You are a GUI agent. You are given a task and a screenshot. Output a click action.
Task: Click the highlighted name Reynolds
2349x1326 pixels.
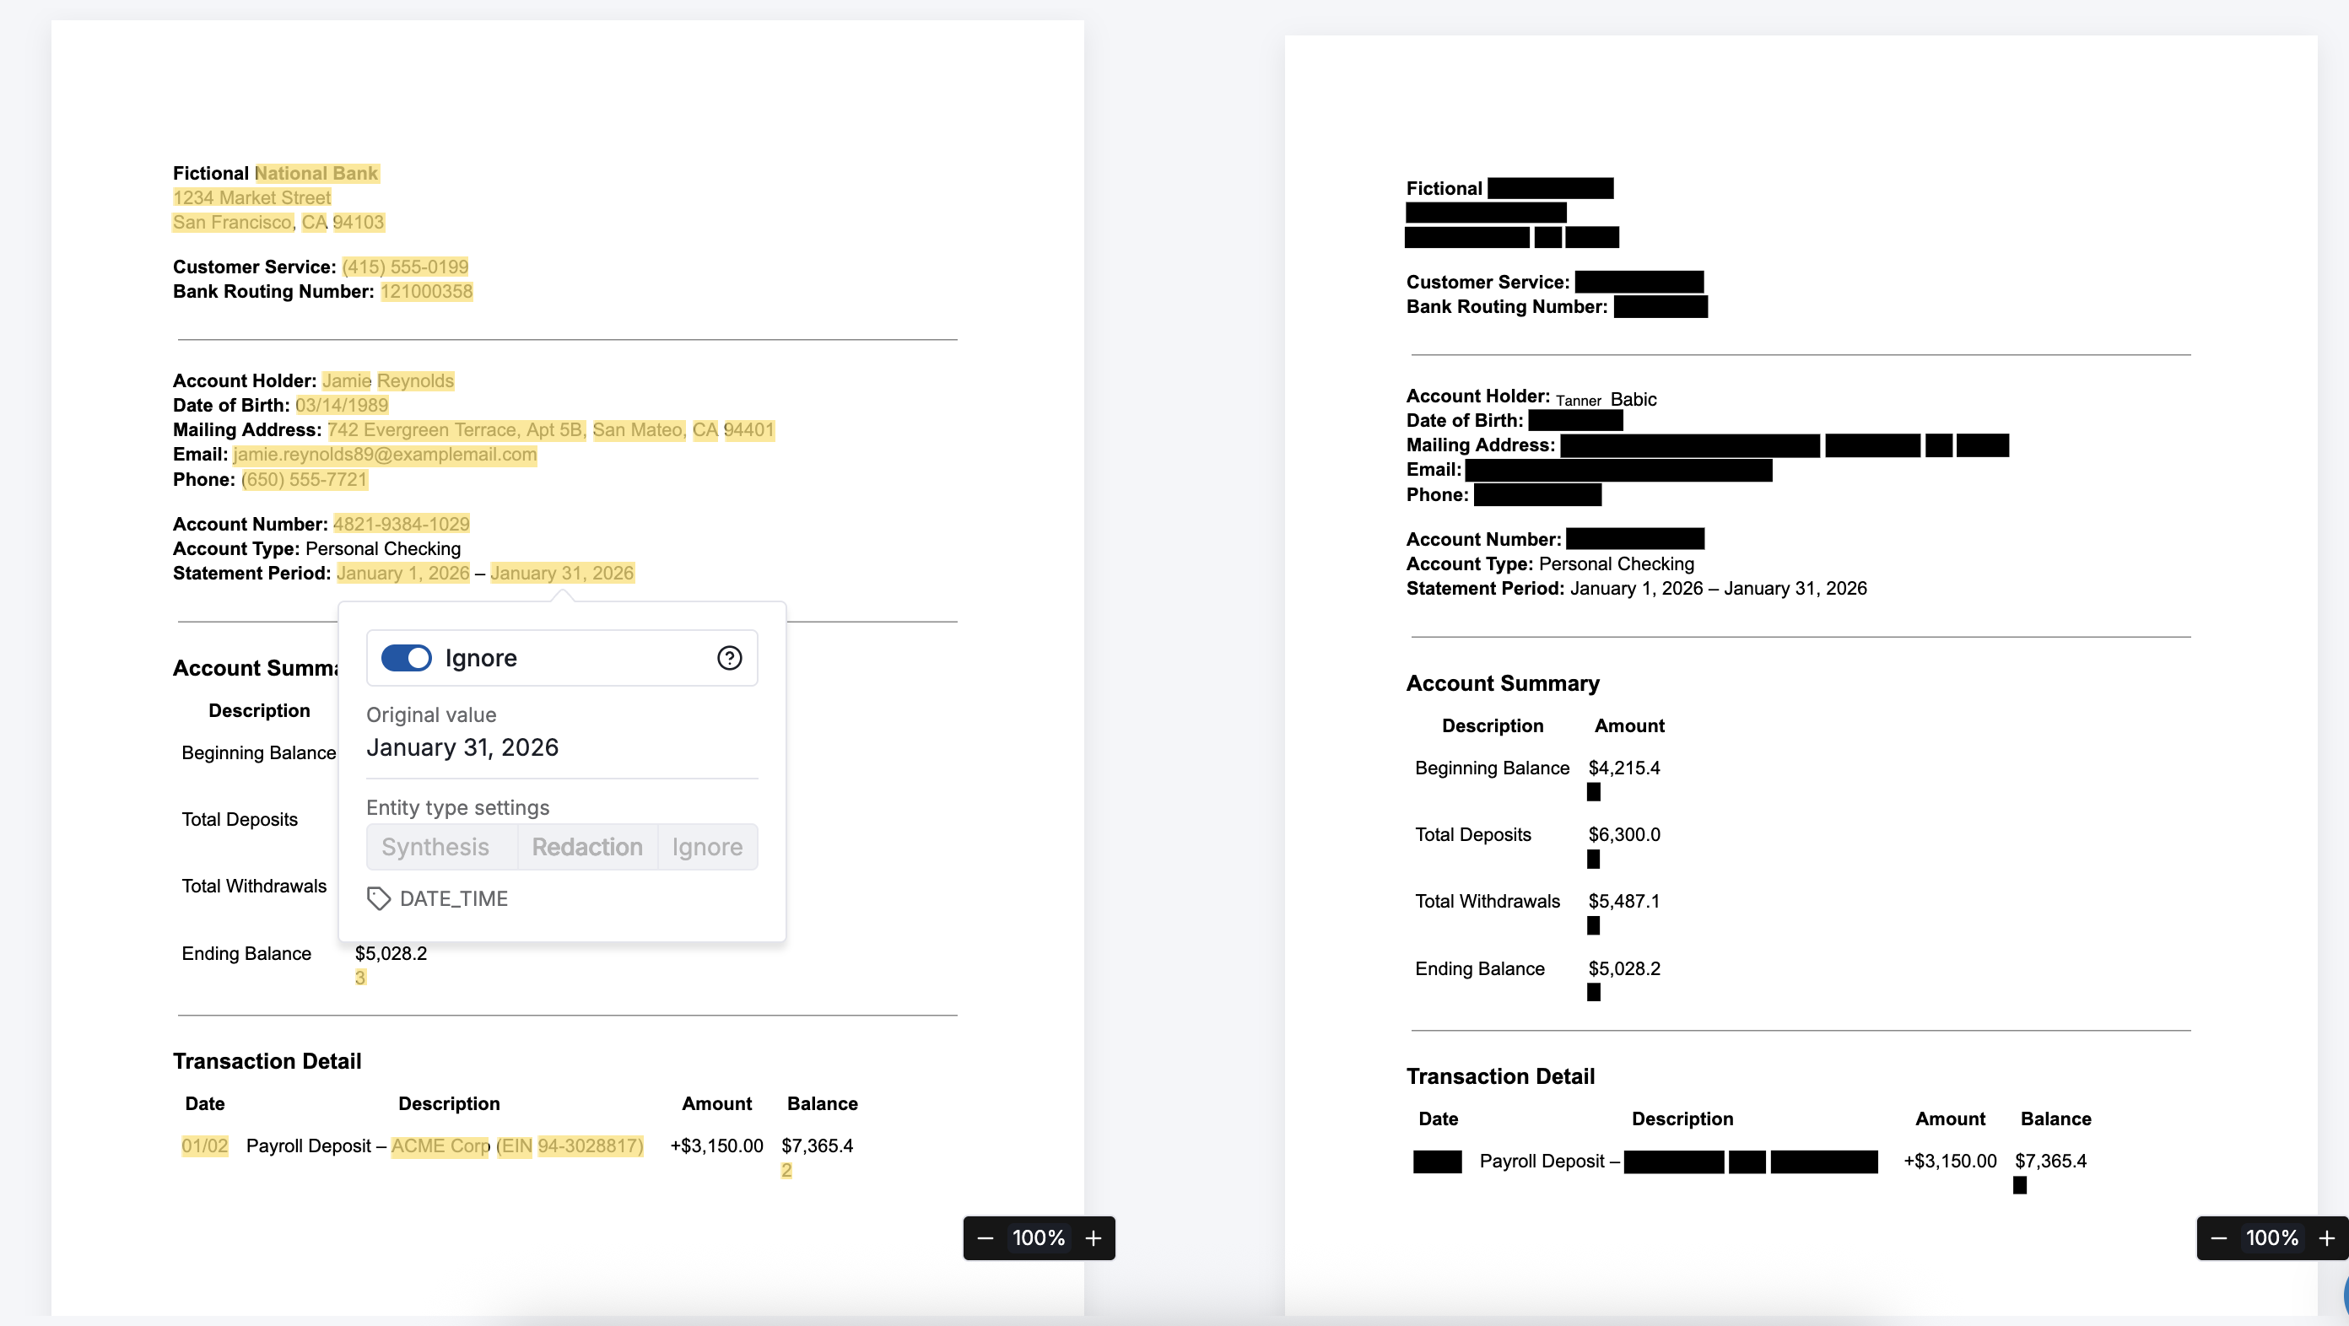[415, 381]
